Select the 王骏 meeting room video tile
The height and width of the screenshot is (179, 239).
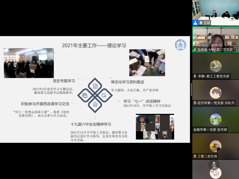215,11
